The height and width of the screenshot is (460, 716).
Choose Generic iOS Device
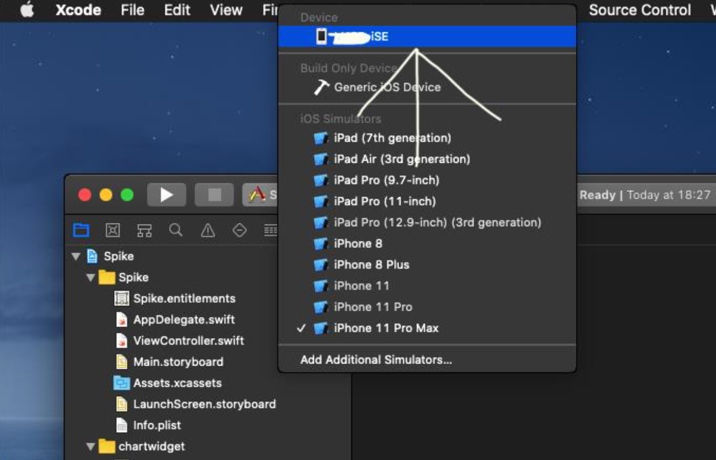pyautogui.click(x=427, y=87)
